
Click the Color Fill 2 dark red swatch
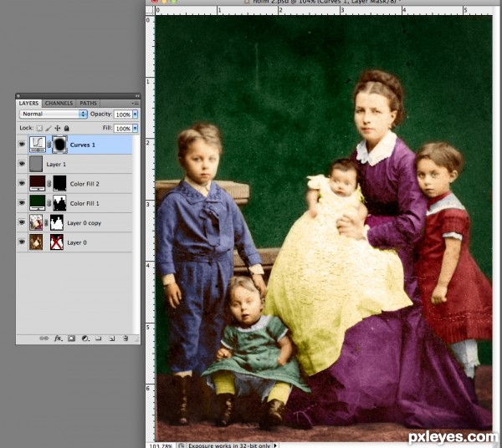[x=37, y=183]
